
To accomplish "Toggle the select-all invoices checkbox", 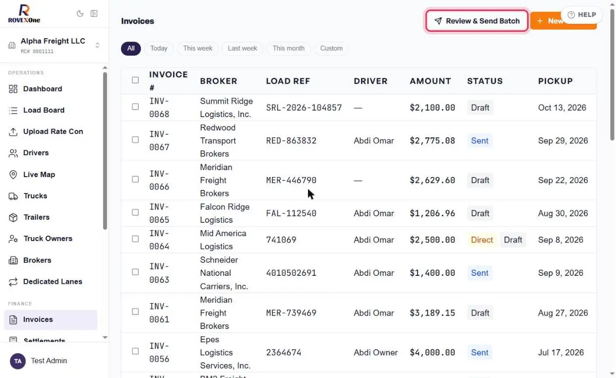I will pos(135,80).
